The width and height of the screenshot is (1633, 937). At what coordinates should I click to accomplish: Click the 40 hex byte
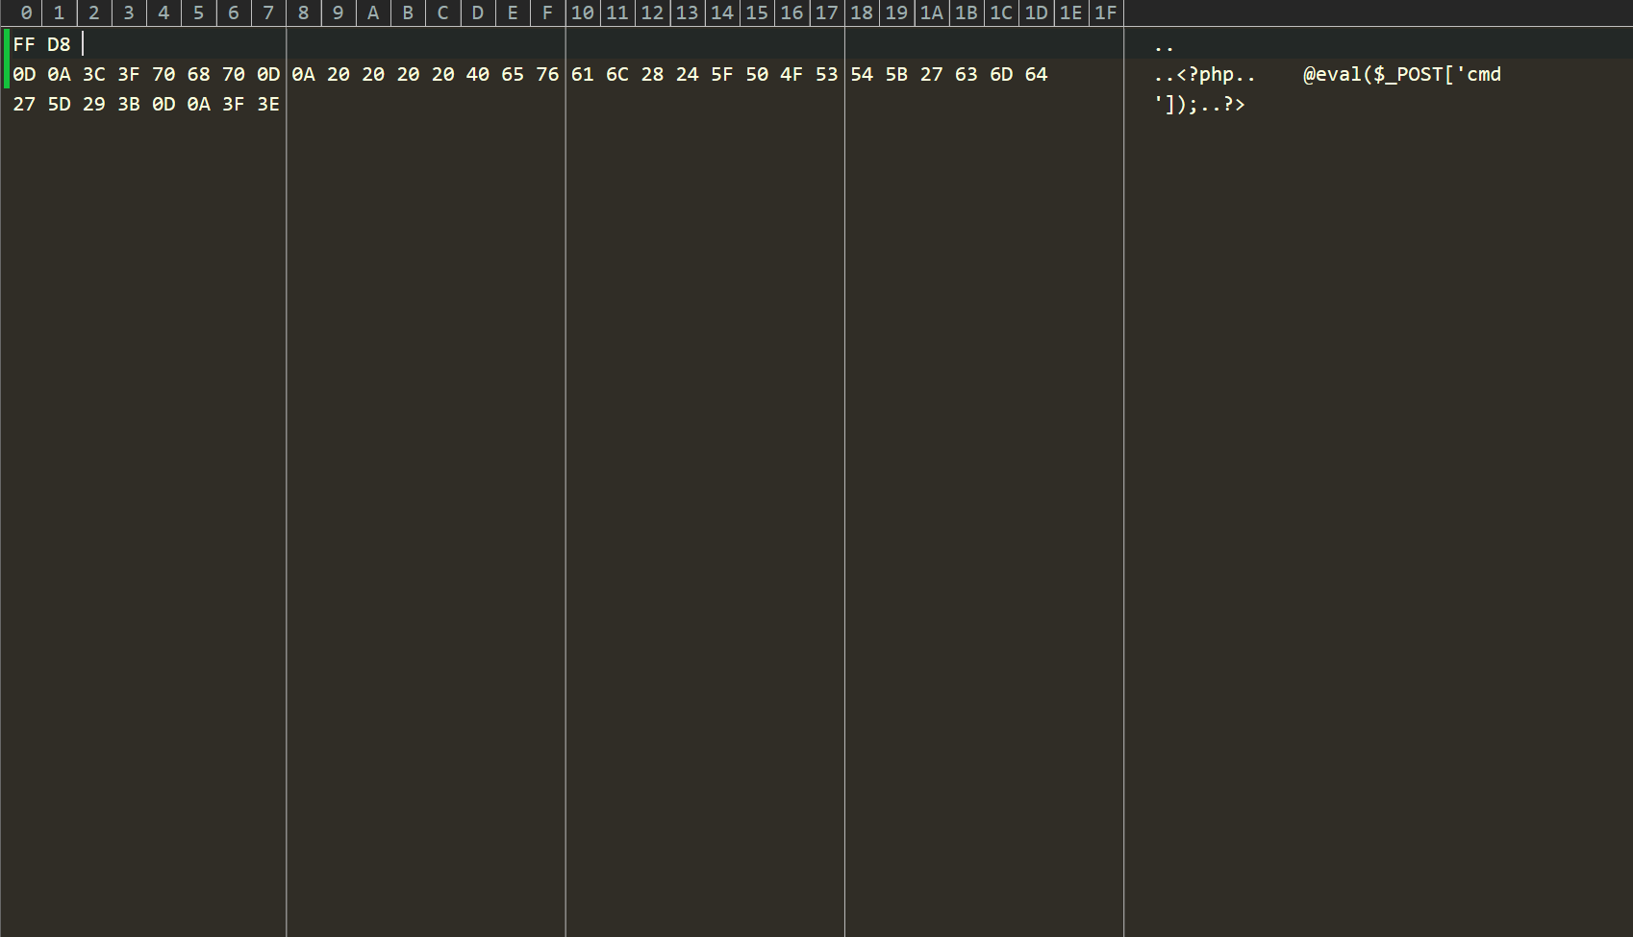pos(477,74)
